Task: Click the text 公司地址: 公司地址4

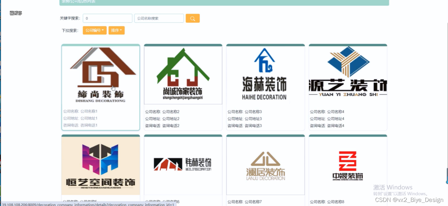Action: [327, 119]
